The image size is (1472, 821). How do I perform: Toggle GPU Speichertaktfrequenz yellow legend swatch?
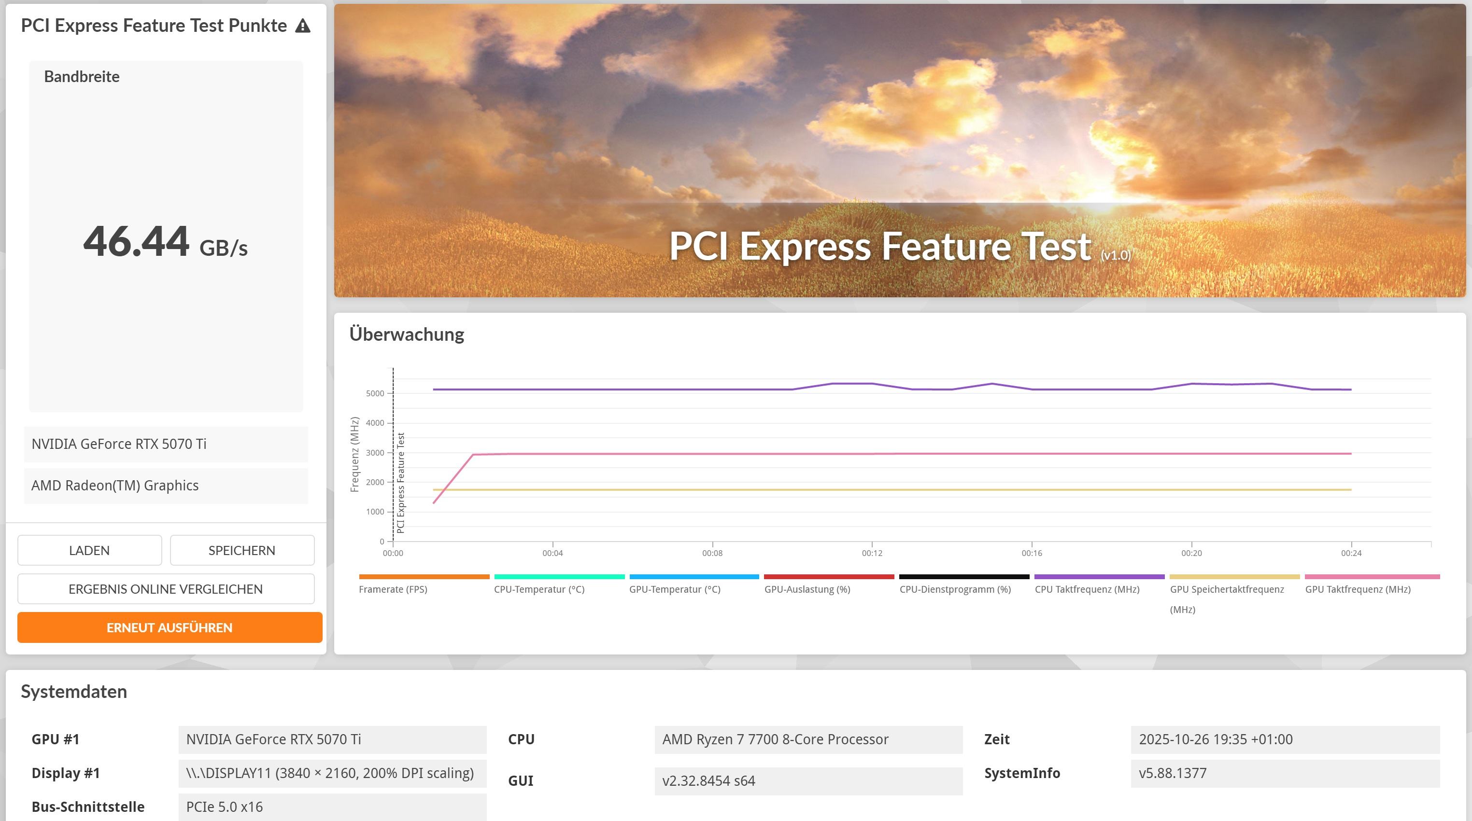coord(1234,577)
